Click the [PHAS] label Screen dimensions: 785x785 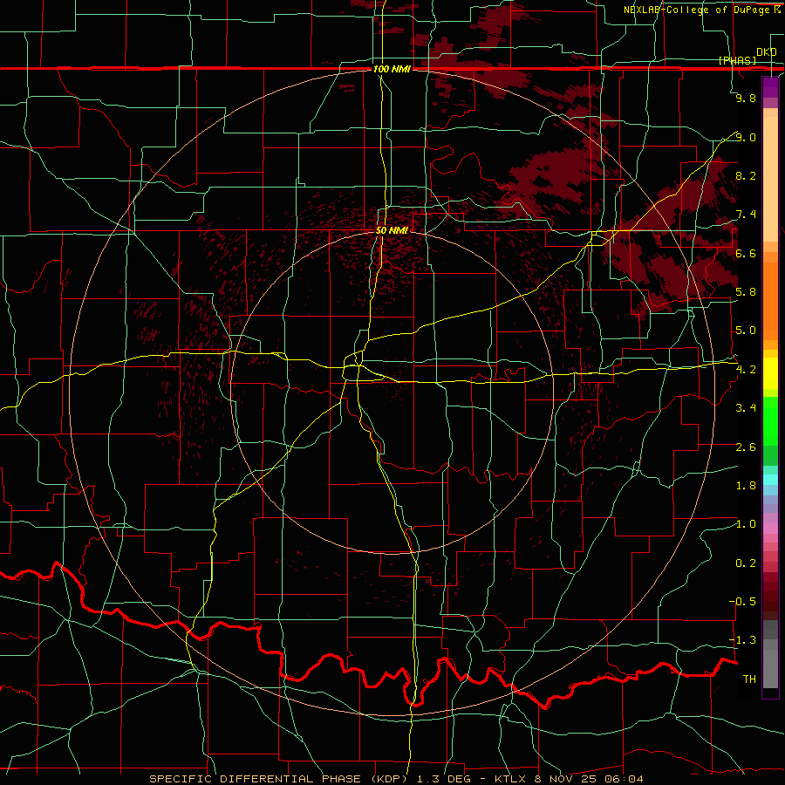[737, 60]
